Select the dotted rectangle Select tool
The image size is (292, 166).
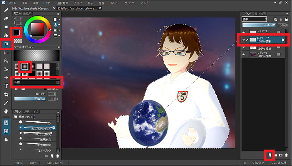coord(6,52)
